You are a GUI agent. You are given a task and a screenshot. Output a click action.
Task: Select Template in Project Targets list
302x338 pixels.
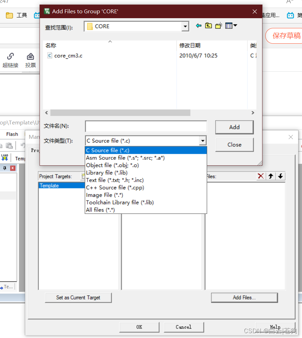[x=62, y=186]
